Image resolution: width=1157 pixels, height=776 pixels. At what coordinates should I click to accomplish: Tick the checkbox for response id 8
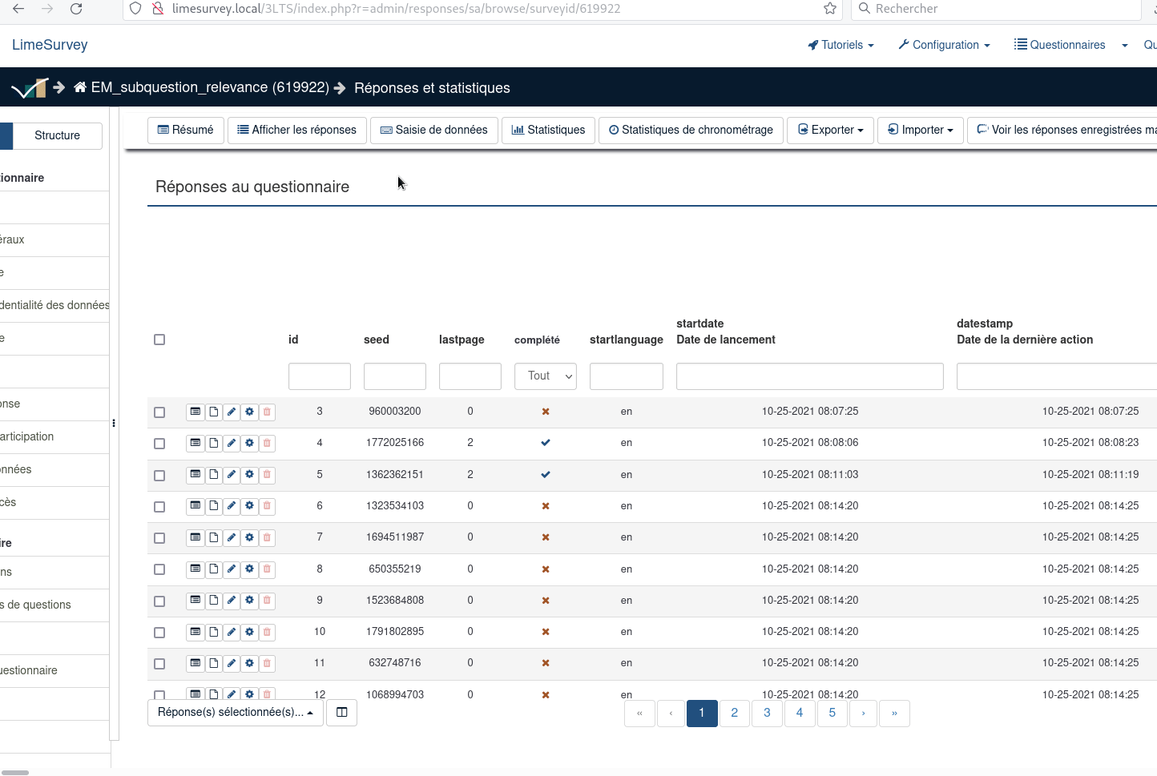[x=159, y=569]
